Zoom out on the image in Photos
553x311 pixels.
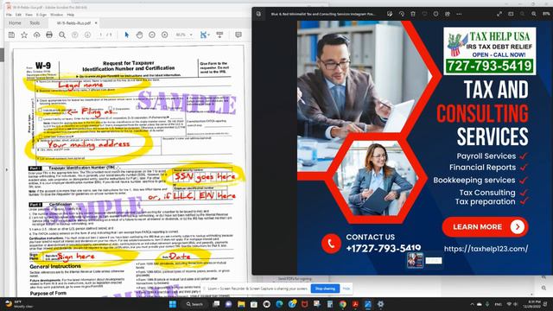click(522, 14)
